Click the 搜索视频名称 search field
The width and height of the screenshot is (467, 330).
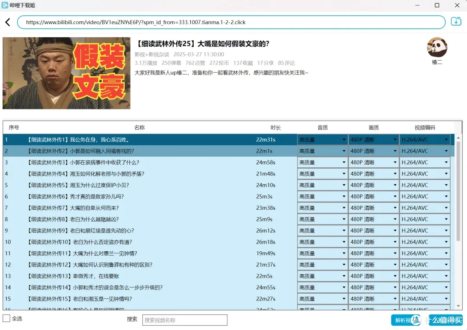point(185,320)
